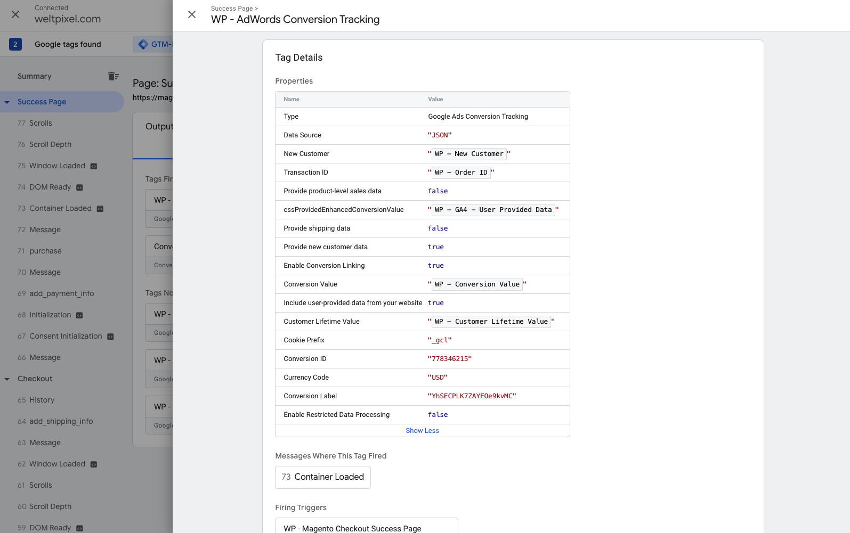
Task: Click the Currency Code value USD
Action: click(x=438, y=378)
